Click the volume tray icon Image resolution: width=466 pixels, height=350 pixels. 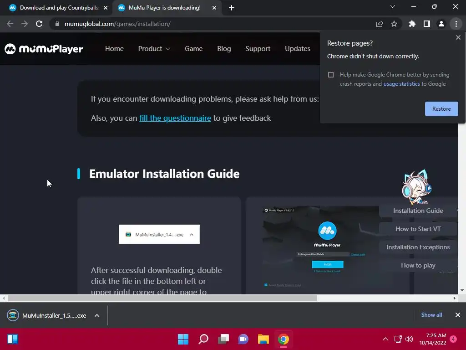409,339
